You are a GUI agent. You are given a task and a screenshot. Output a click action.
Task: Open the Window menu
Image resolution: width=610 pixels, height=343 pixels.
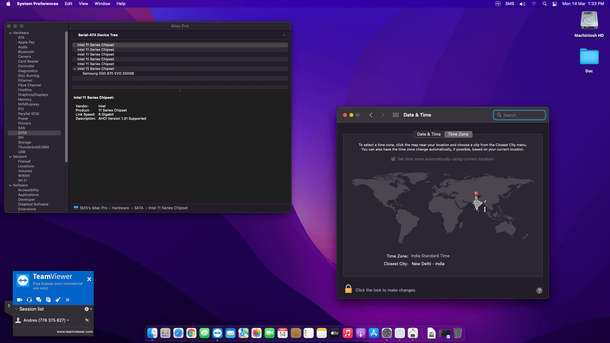tap(102, 4)
